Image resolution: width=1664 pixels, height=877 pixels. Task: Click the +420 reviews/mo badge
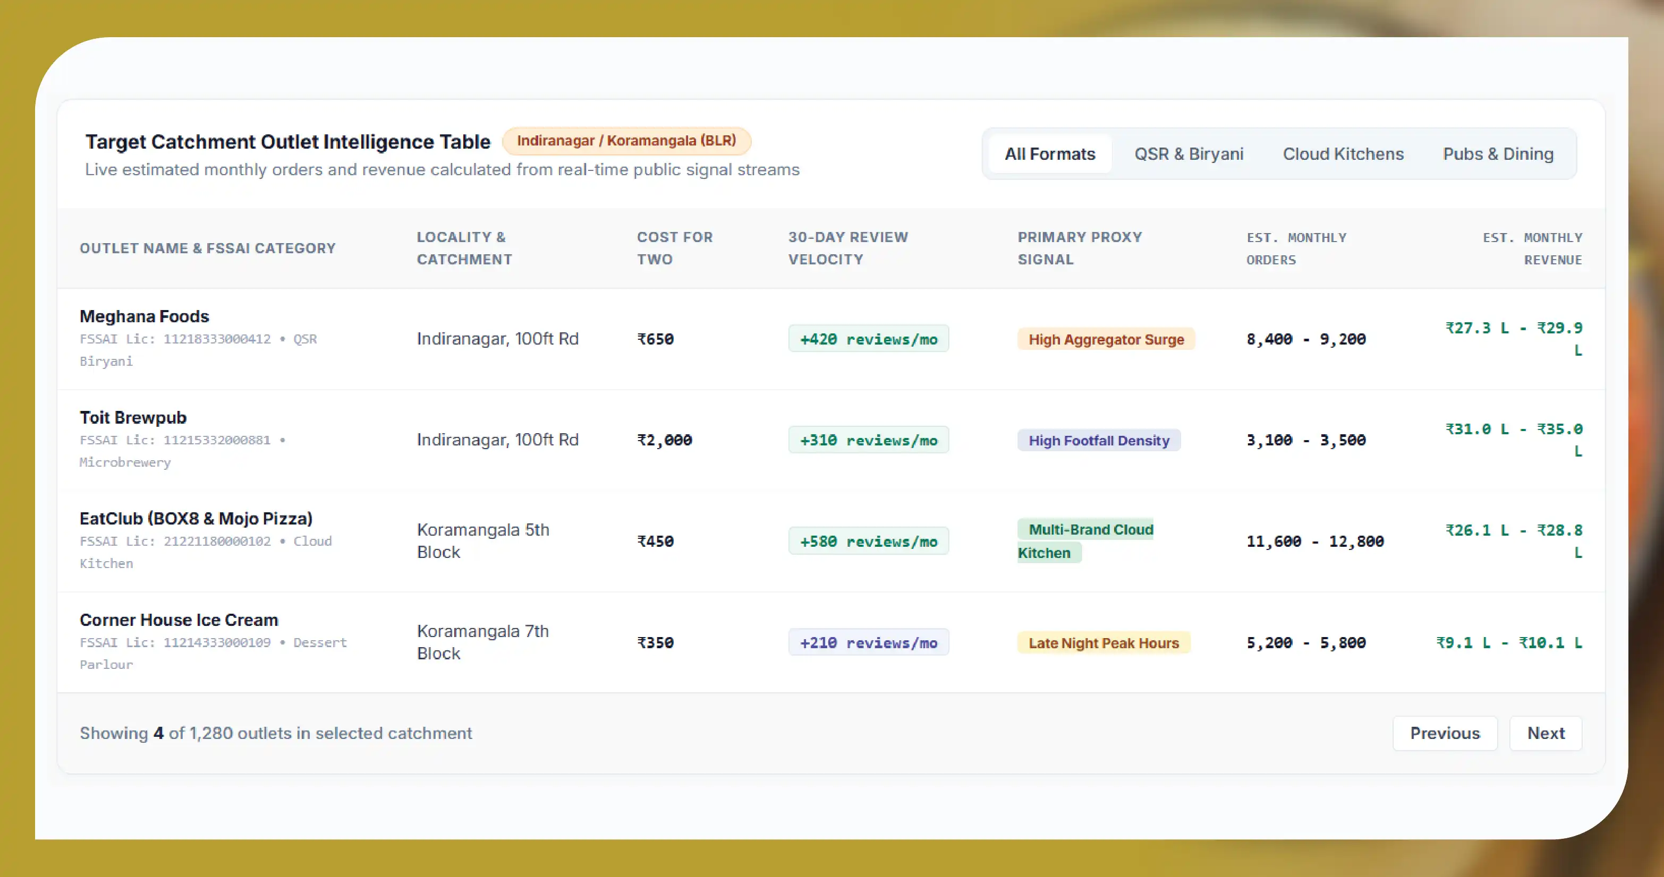[x=868, y=339]
